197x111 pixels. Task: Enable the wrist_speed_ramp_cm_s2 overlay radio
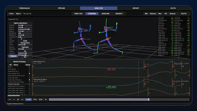(x=30, y=76)
